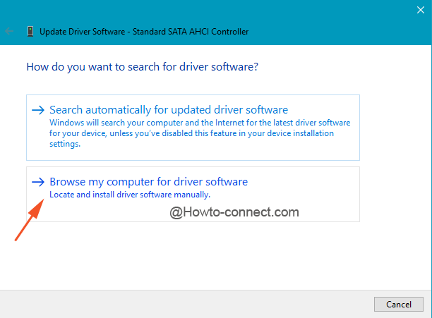Click the 'Update Driver Software - Standard SATA AHCI Controller' title

[x=144, y=32]
